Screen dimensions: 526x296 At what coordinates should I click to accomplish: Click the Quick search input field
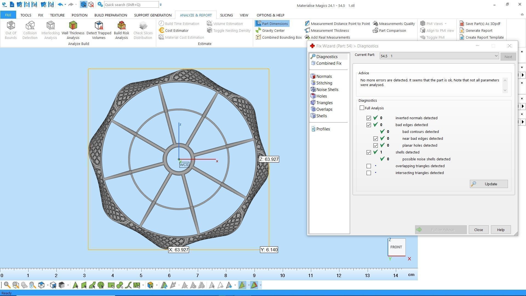tap(131, 5)
